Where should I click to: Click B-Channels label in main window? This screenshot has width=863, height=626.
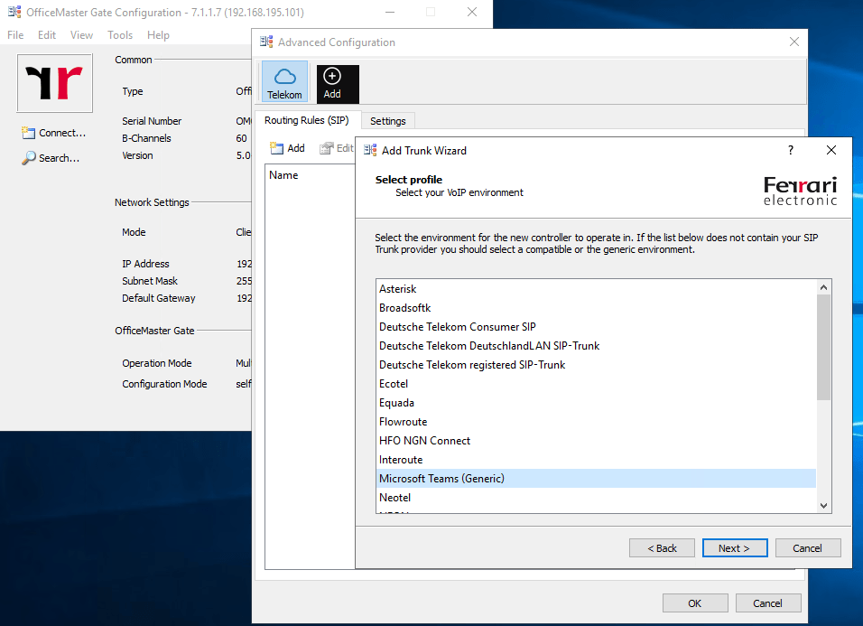146,138
